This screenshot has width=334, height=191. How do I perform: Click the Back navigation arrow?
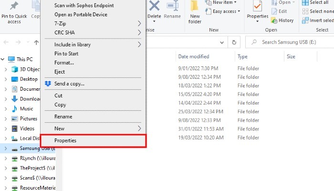(x=6, y=42)
